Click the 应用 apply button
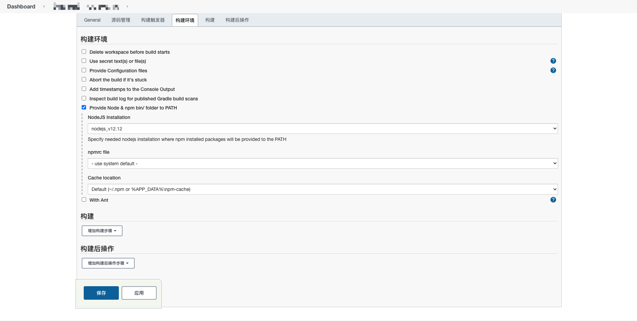The image size is (637, 321). click(139, 293)
